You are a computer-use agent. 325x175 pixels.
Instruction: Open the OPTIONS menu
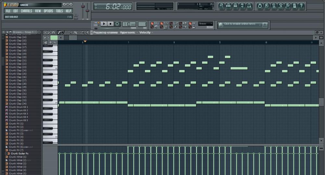(x=48, y=11)
